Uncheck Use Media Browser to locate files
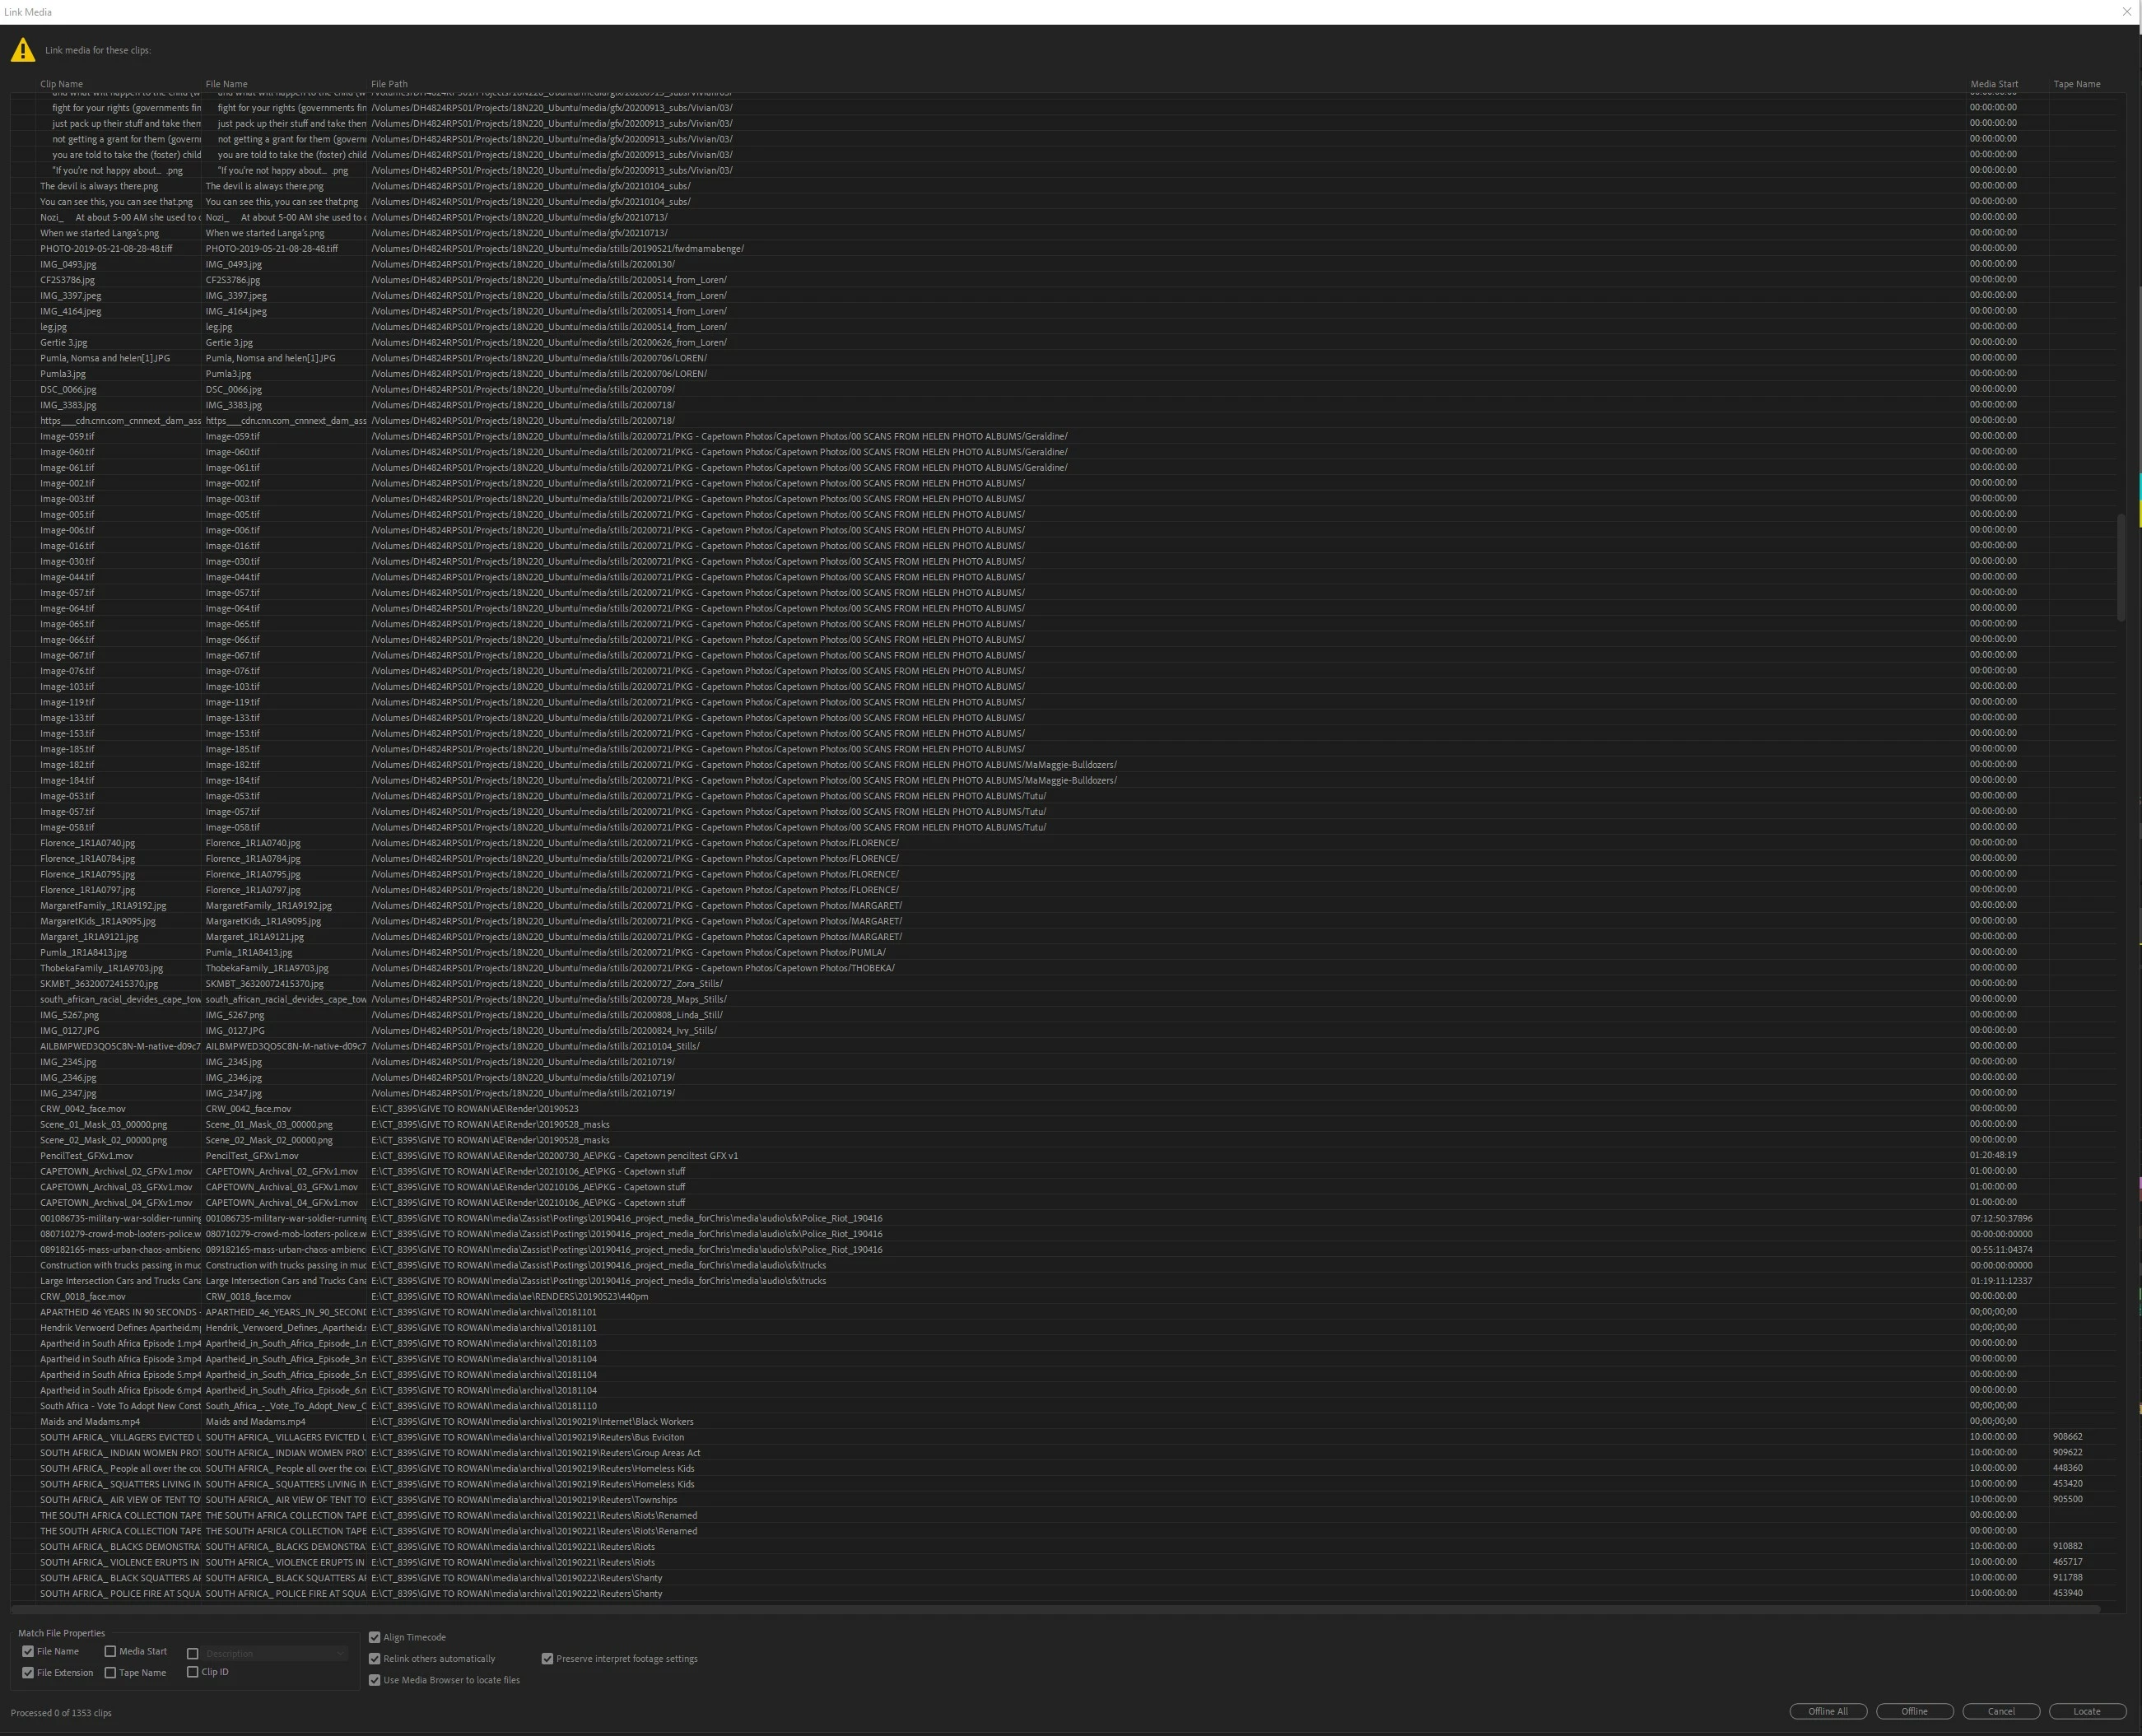2142x1736 pixels. [375, 1680]
